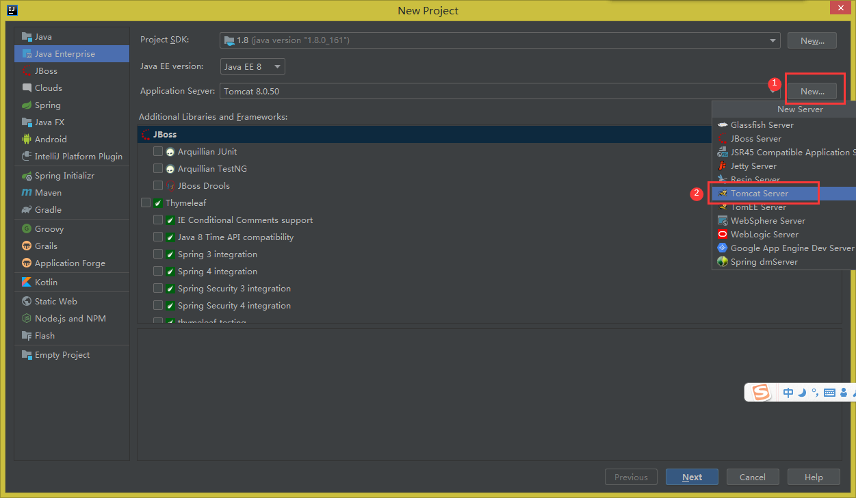The image size is (856, 498).
Task: Click the Previous button
Action: (631, 477)
